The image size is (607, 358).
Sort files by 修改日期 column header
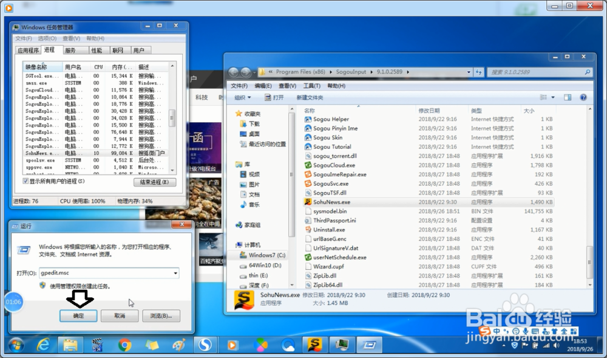tap(442, 111)
